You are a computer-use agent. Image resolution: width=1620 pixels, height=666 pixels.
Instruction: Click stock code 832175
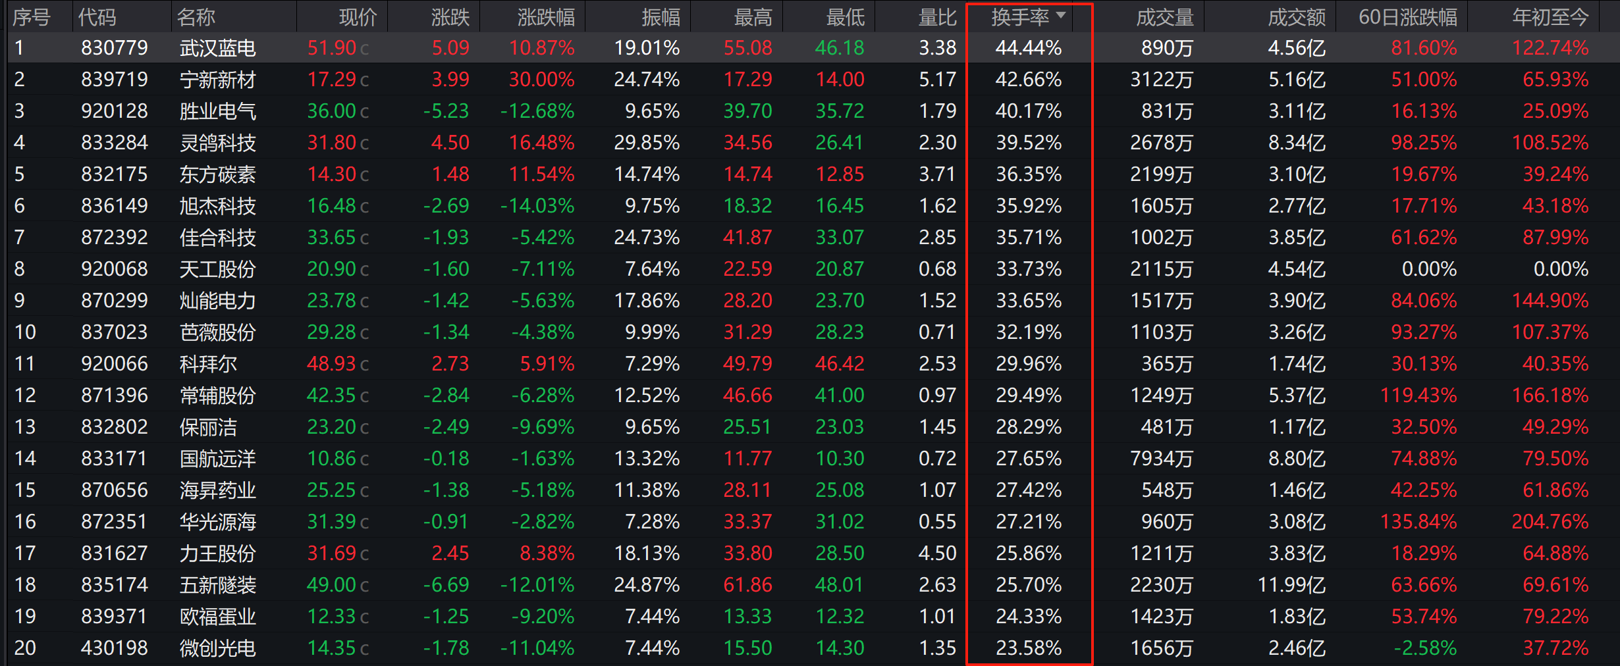pyautogui.click(x=115, y=174)
